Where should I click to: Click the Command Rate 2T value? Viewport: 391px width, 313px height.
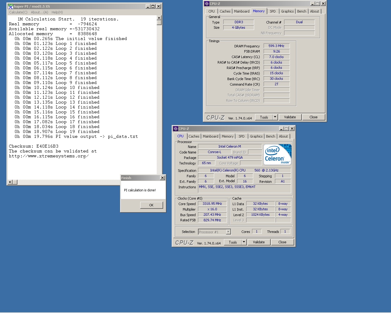pyautogui.click(x=276, y=84)
